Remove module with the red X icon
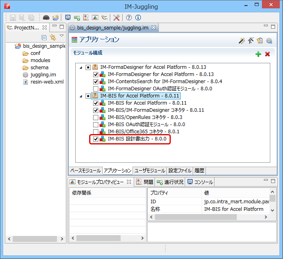Viewport: 283px width, 259px height. point(267,54)
